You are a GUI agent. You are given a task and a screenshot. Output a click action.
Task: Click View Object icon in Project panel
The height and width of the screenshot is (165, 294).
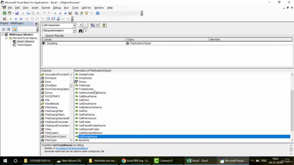tap(8, 29)
